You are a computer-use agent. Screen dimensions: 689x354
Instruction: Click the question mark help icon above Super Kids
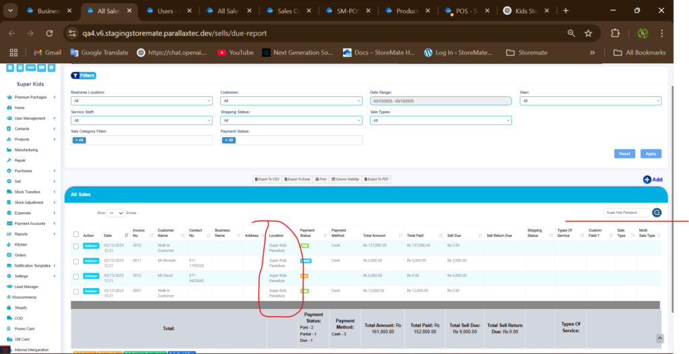click(x=51, y=68)
